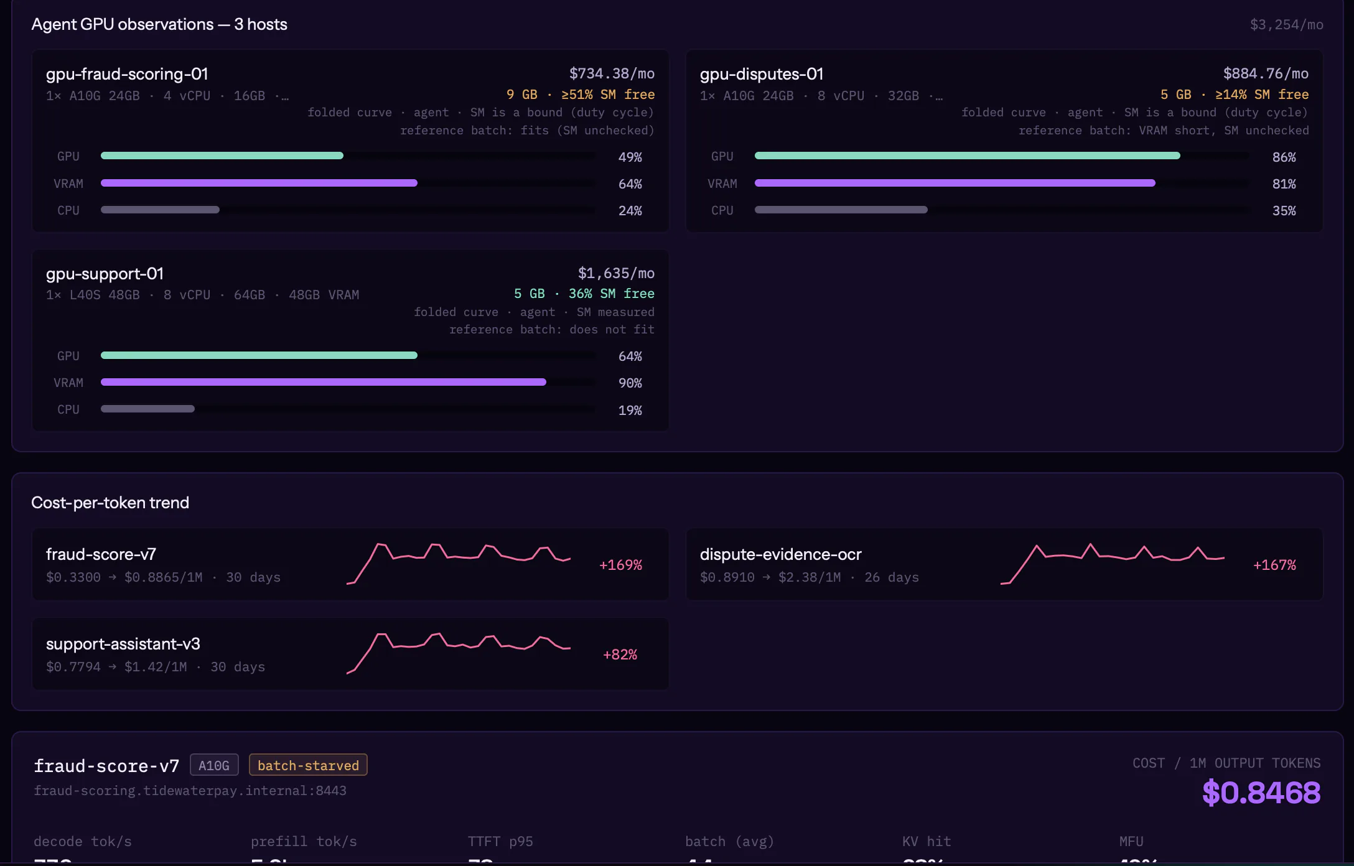Click the 90% VRAM value on gpu-support-01
The image size is (1354, 866).
point(630,383)
